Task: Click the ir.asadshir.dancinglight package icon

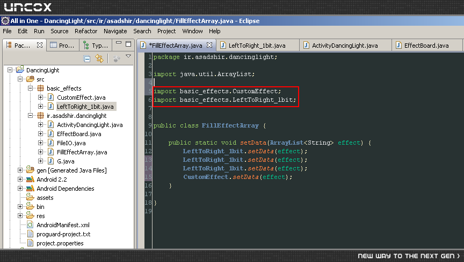Action: tap(40, 116)
